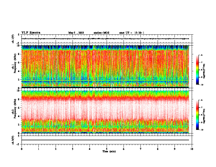
Task: Select the "start UT = 15:20:1" text
Action: tap(132, 33)
